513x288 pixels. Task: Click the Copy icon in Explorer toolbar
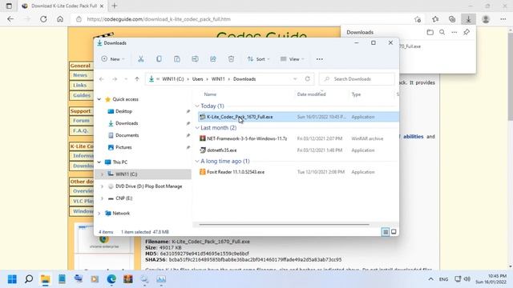159,59
